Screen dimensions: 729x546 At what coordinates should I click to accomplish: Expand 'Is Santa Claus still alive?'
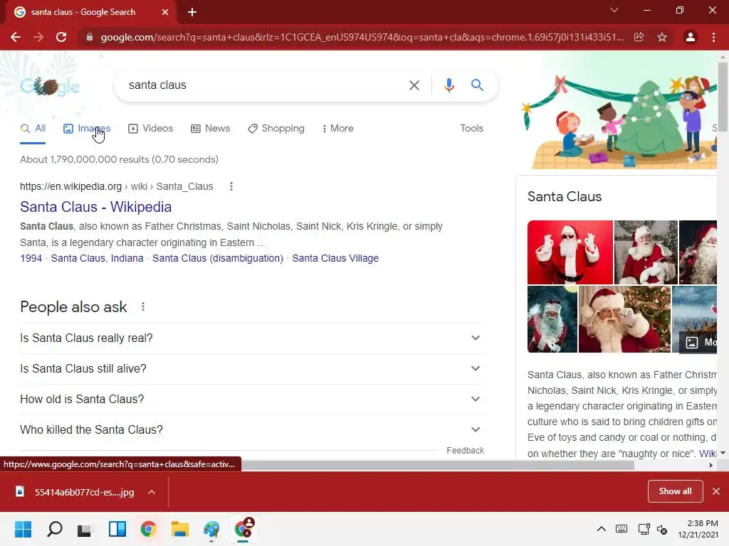(252, 369)
